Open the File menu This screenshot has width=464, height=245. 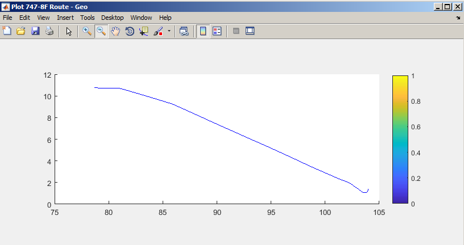pos(7,18)
